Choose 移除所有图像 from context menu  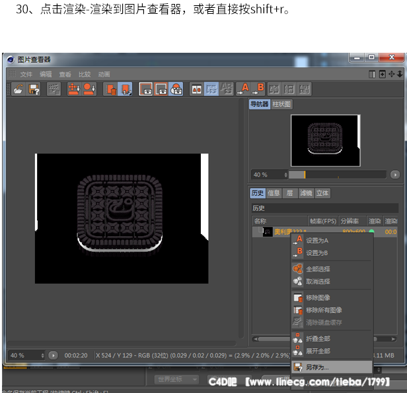(x=332, y=310)
